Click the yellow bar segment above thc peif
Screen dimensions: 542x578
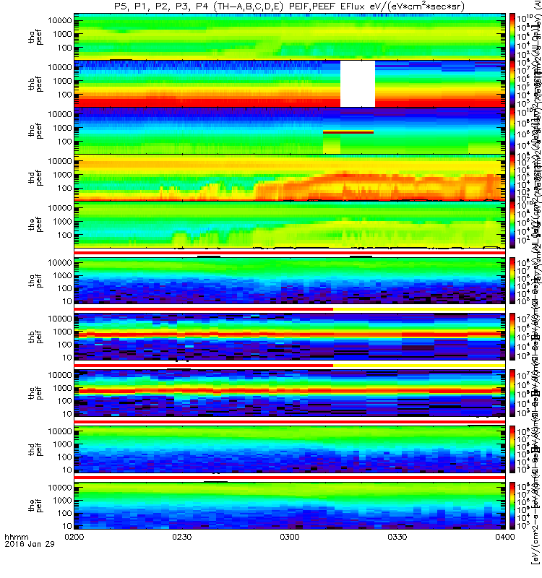click(x=419, y=366)
